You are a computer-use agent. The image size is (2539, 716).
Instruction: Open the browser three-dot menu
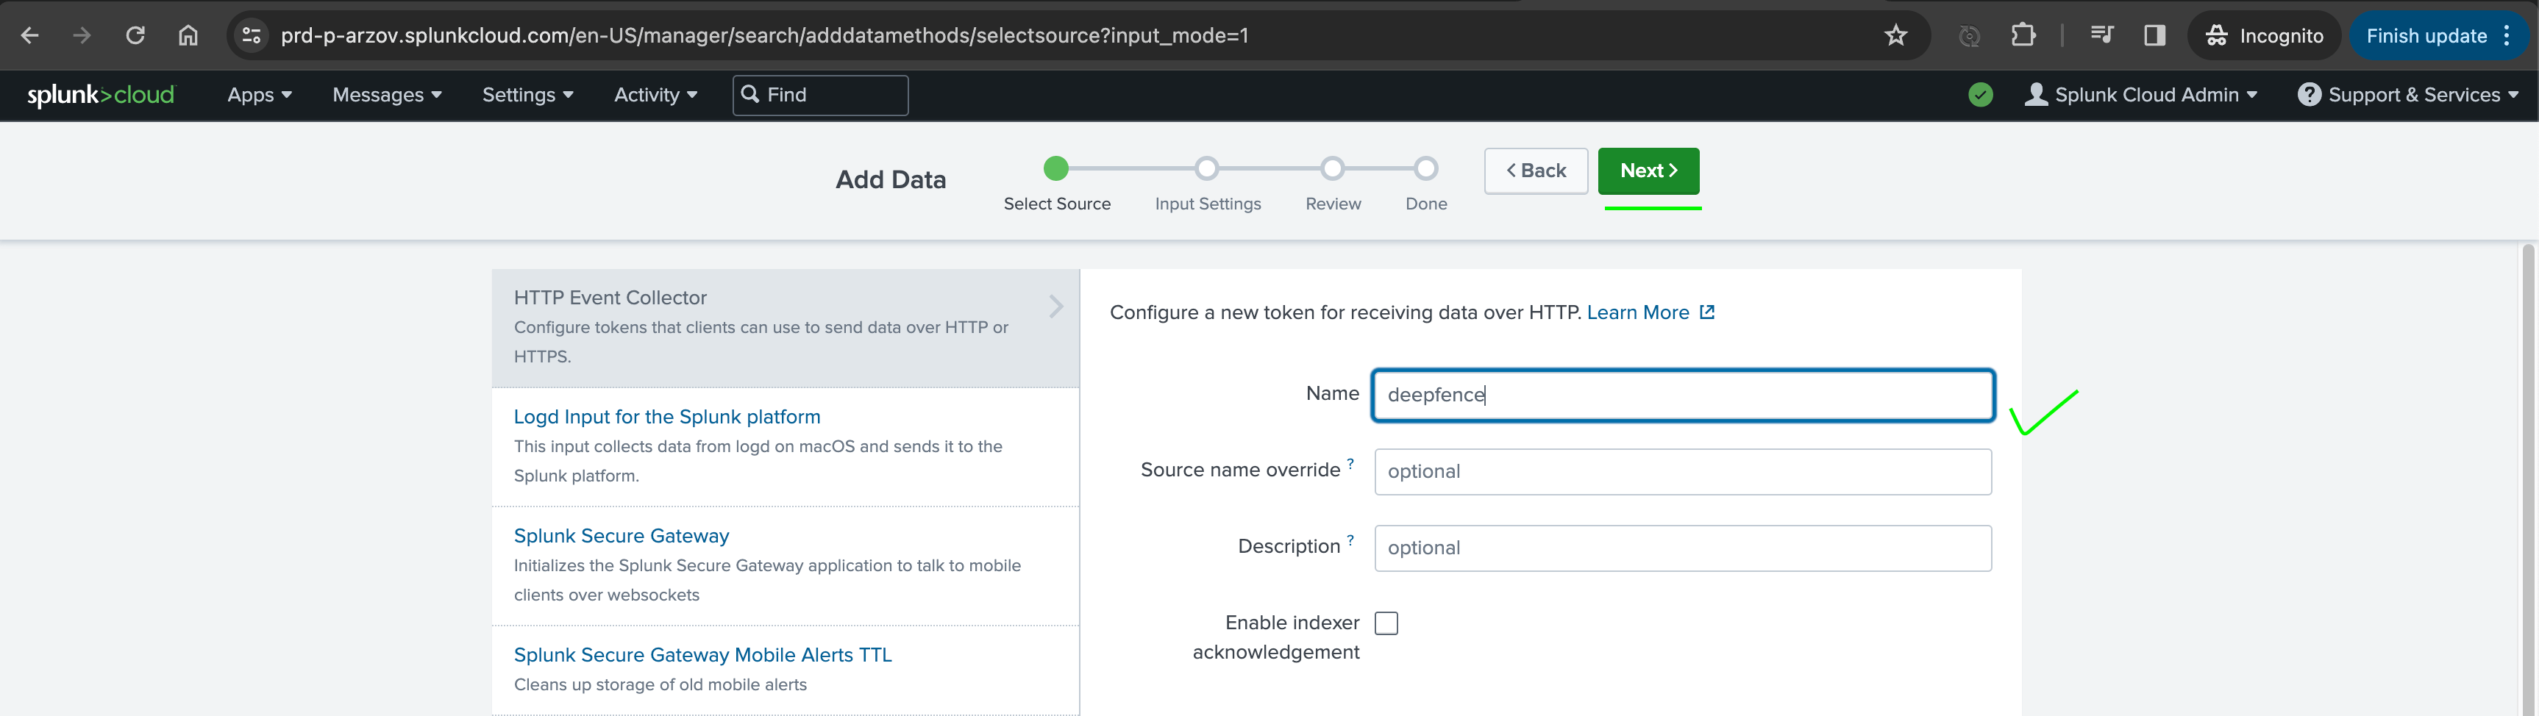pyautogui.click(x=2507, y=37)
